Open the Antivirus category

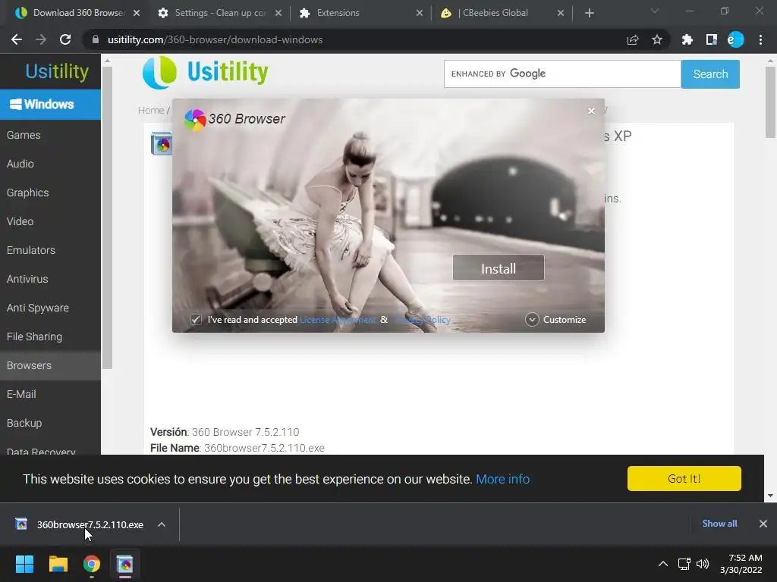50,279
